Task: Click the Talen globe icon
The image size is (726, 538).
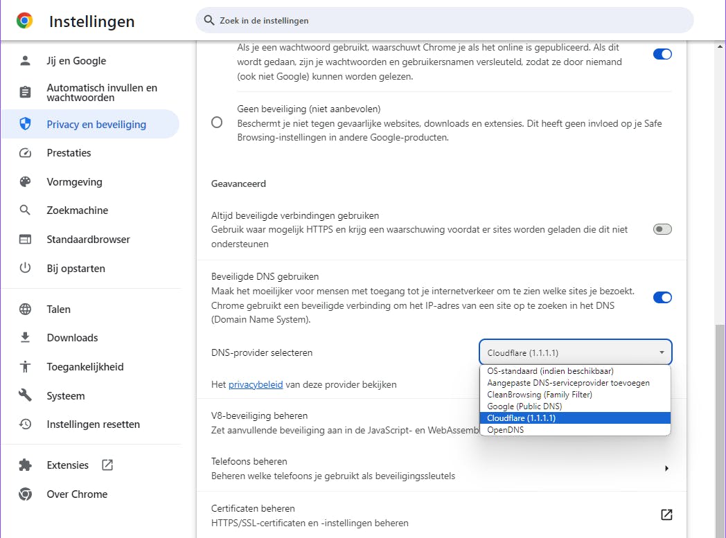Action: click(x=26, y=310)
